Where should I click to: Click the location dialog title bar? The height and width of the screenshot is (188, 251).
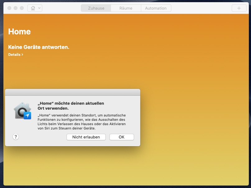[72, 92]
